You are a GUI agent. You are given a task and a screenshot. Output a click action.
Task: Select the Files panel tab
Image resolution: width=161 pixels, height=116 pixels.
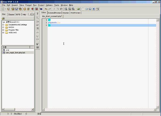coord(4,14)
